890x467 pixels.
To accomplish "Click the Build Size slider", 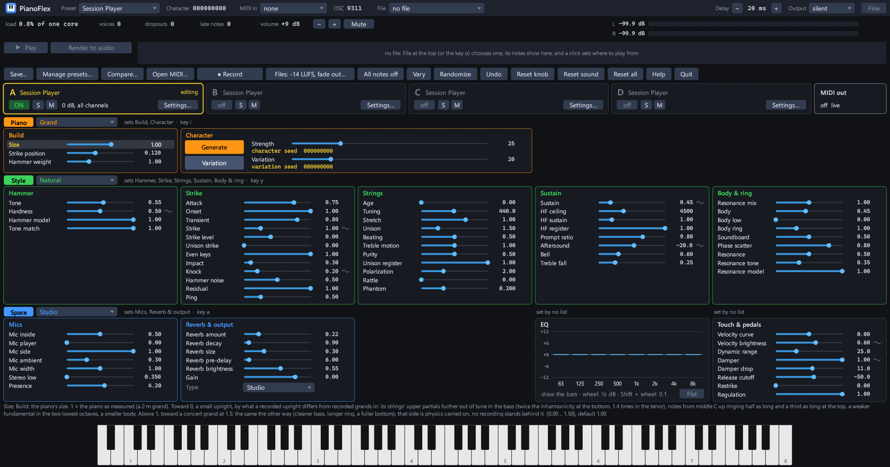I will pyautogui.click(x=100, y=144).
